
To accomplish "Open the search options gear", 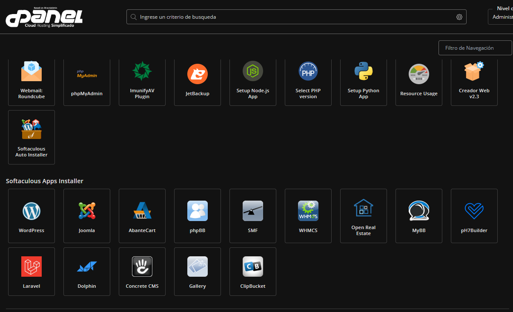I will pyautogui.click(x=459, y=17).
